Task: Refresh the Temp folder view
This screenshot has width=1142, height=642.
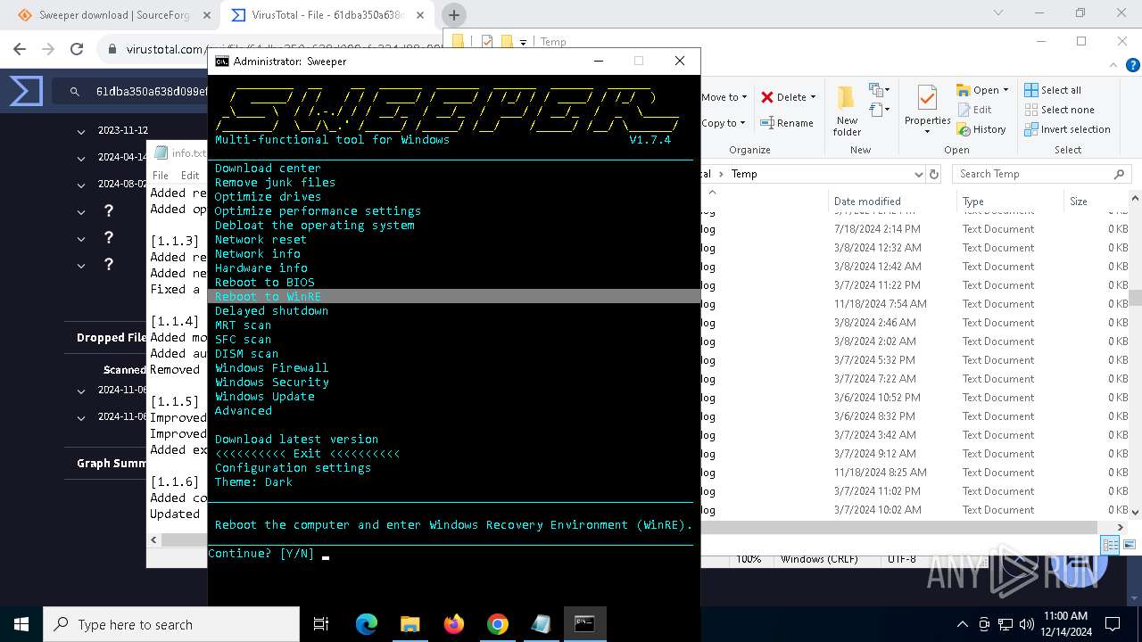Action: [x=934, y=174]
